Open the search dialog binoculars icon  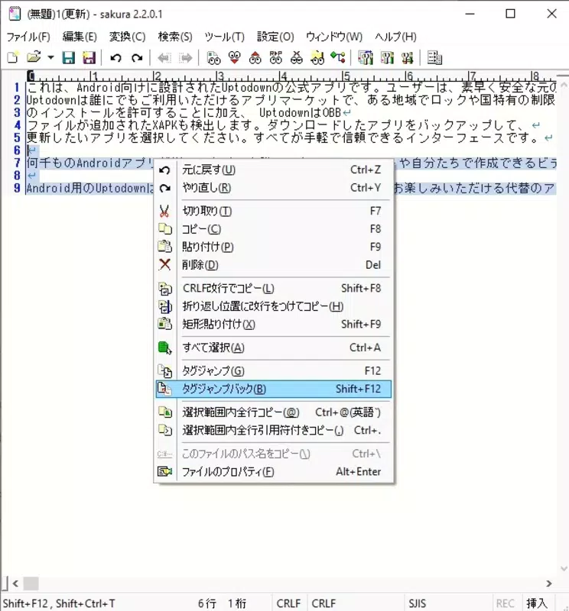coord(213,58)
